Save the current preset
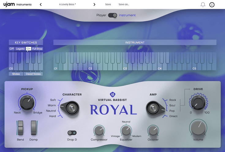 tap(108, 5)
